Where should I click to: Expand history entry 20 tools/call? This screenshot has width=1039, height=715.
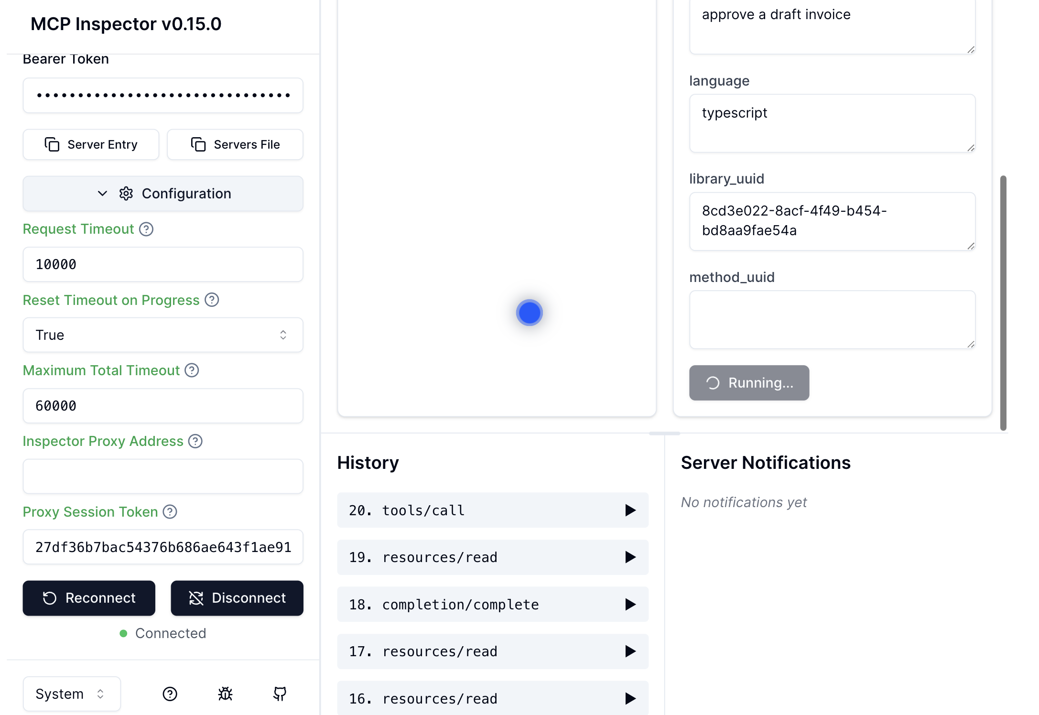pos(493,510)
